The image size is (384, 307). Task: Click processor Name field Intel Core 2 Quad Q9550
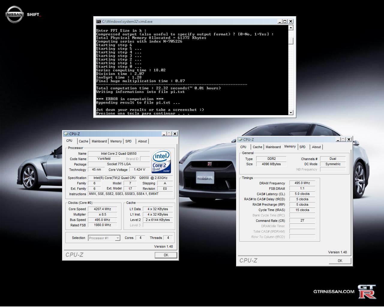point(119,153)
